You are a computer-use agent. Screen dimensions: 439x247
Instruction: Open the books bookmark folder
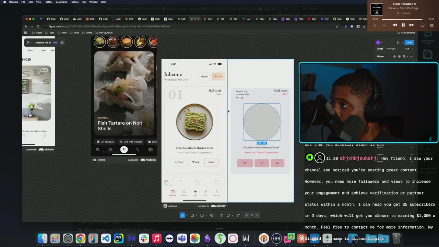37,33
